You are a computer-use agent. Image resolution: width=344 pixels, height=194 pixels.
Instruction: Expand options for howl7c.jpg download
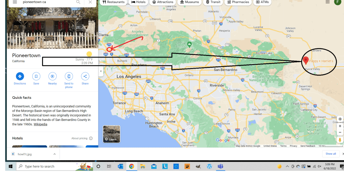[x=54, y=154]
